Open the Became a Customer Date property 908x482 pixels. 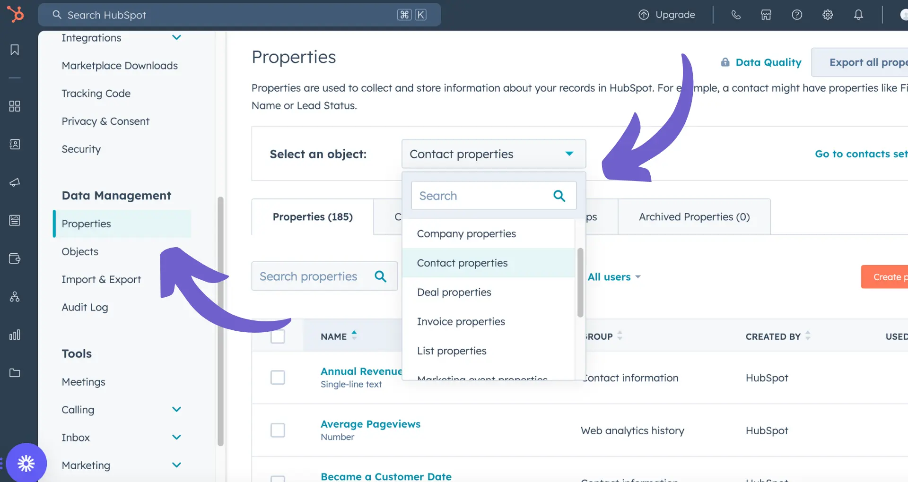[x=386, y=476]
